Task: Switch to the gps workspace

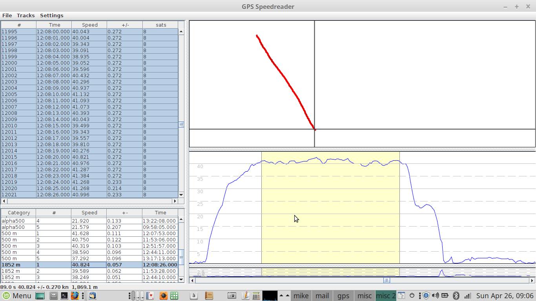Action: click(x=343, y=296)
